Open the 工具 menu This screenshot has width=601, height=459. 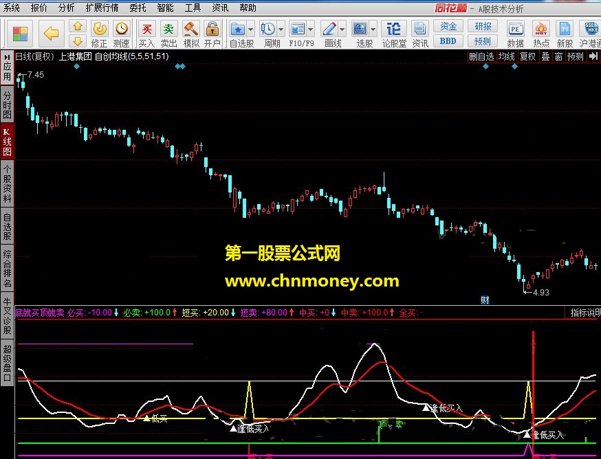click(193, 8)
